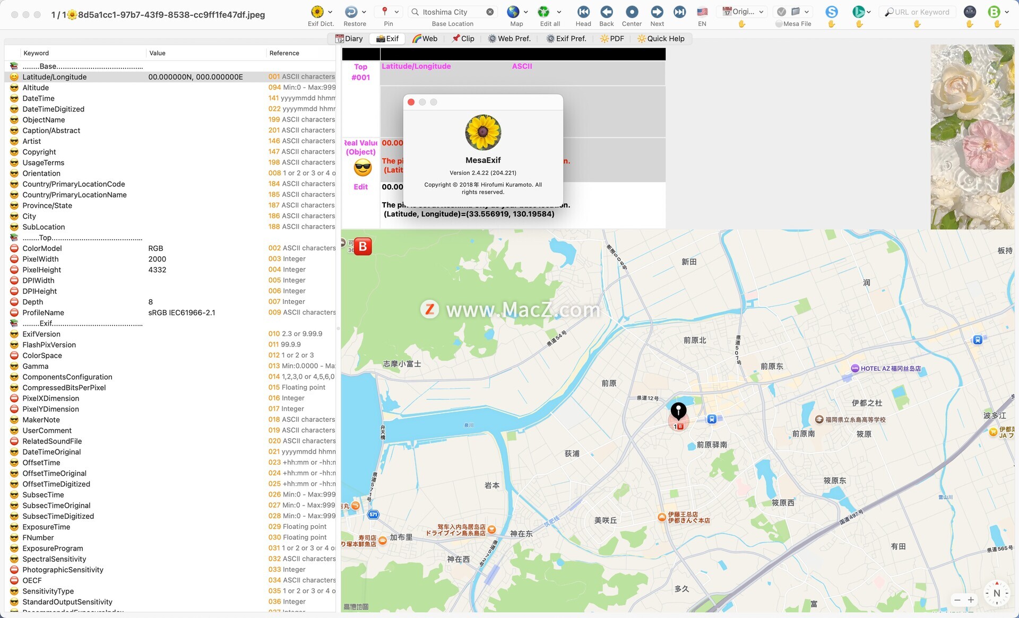1019x618 pixels.
Task: Zoom out the map with minus button
Action: 957,600
